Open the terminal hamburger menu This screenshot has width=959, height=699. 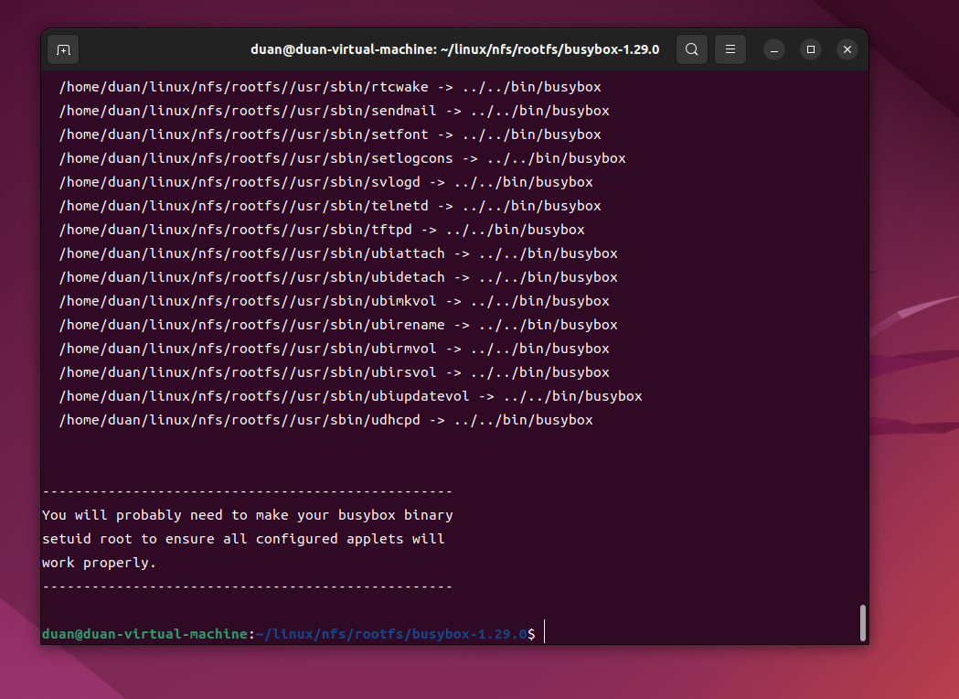(x=730, y=49)
